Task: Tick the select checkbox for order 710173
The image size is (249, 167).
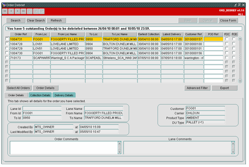Action: tap(7, 57)
